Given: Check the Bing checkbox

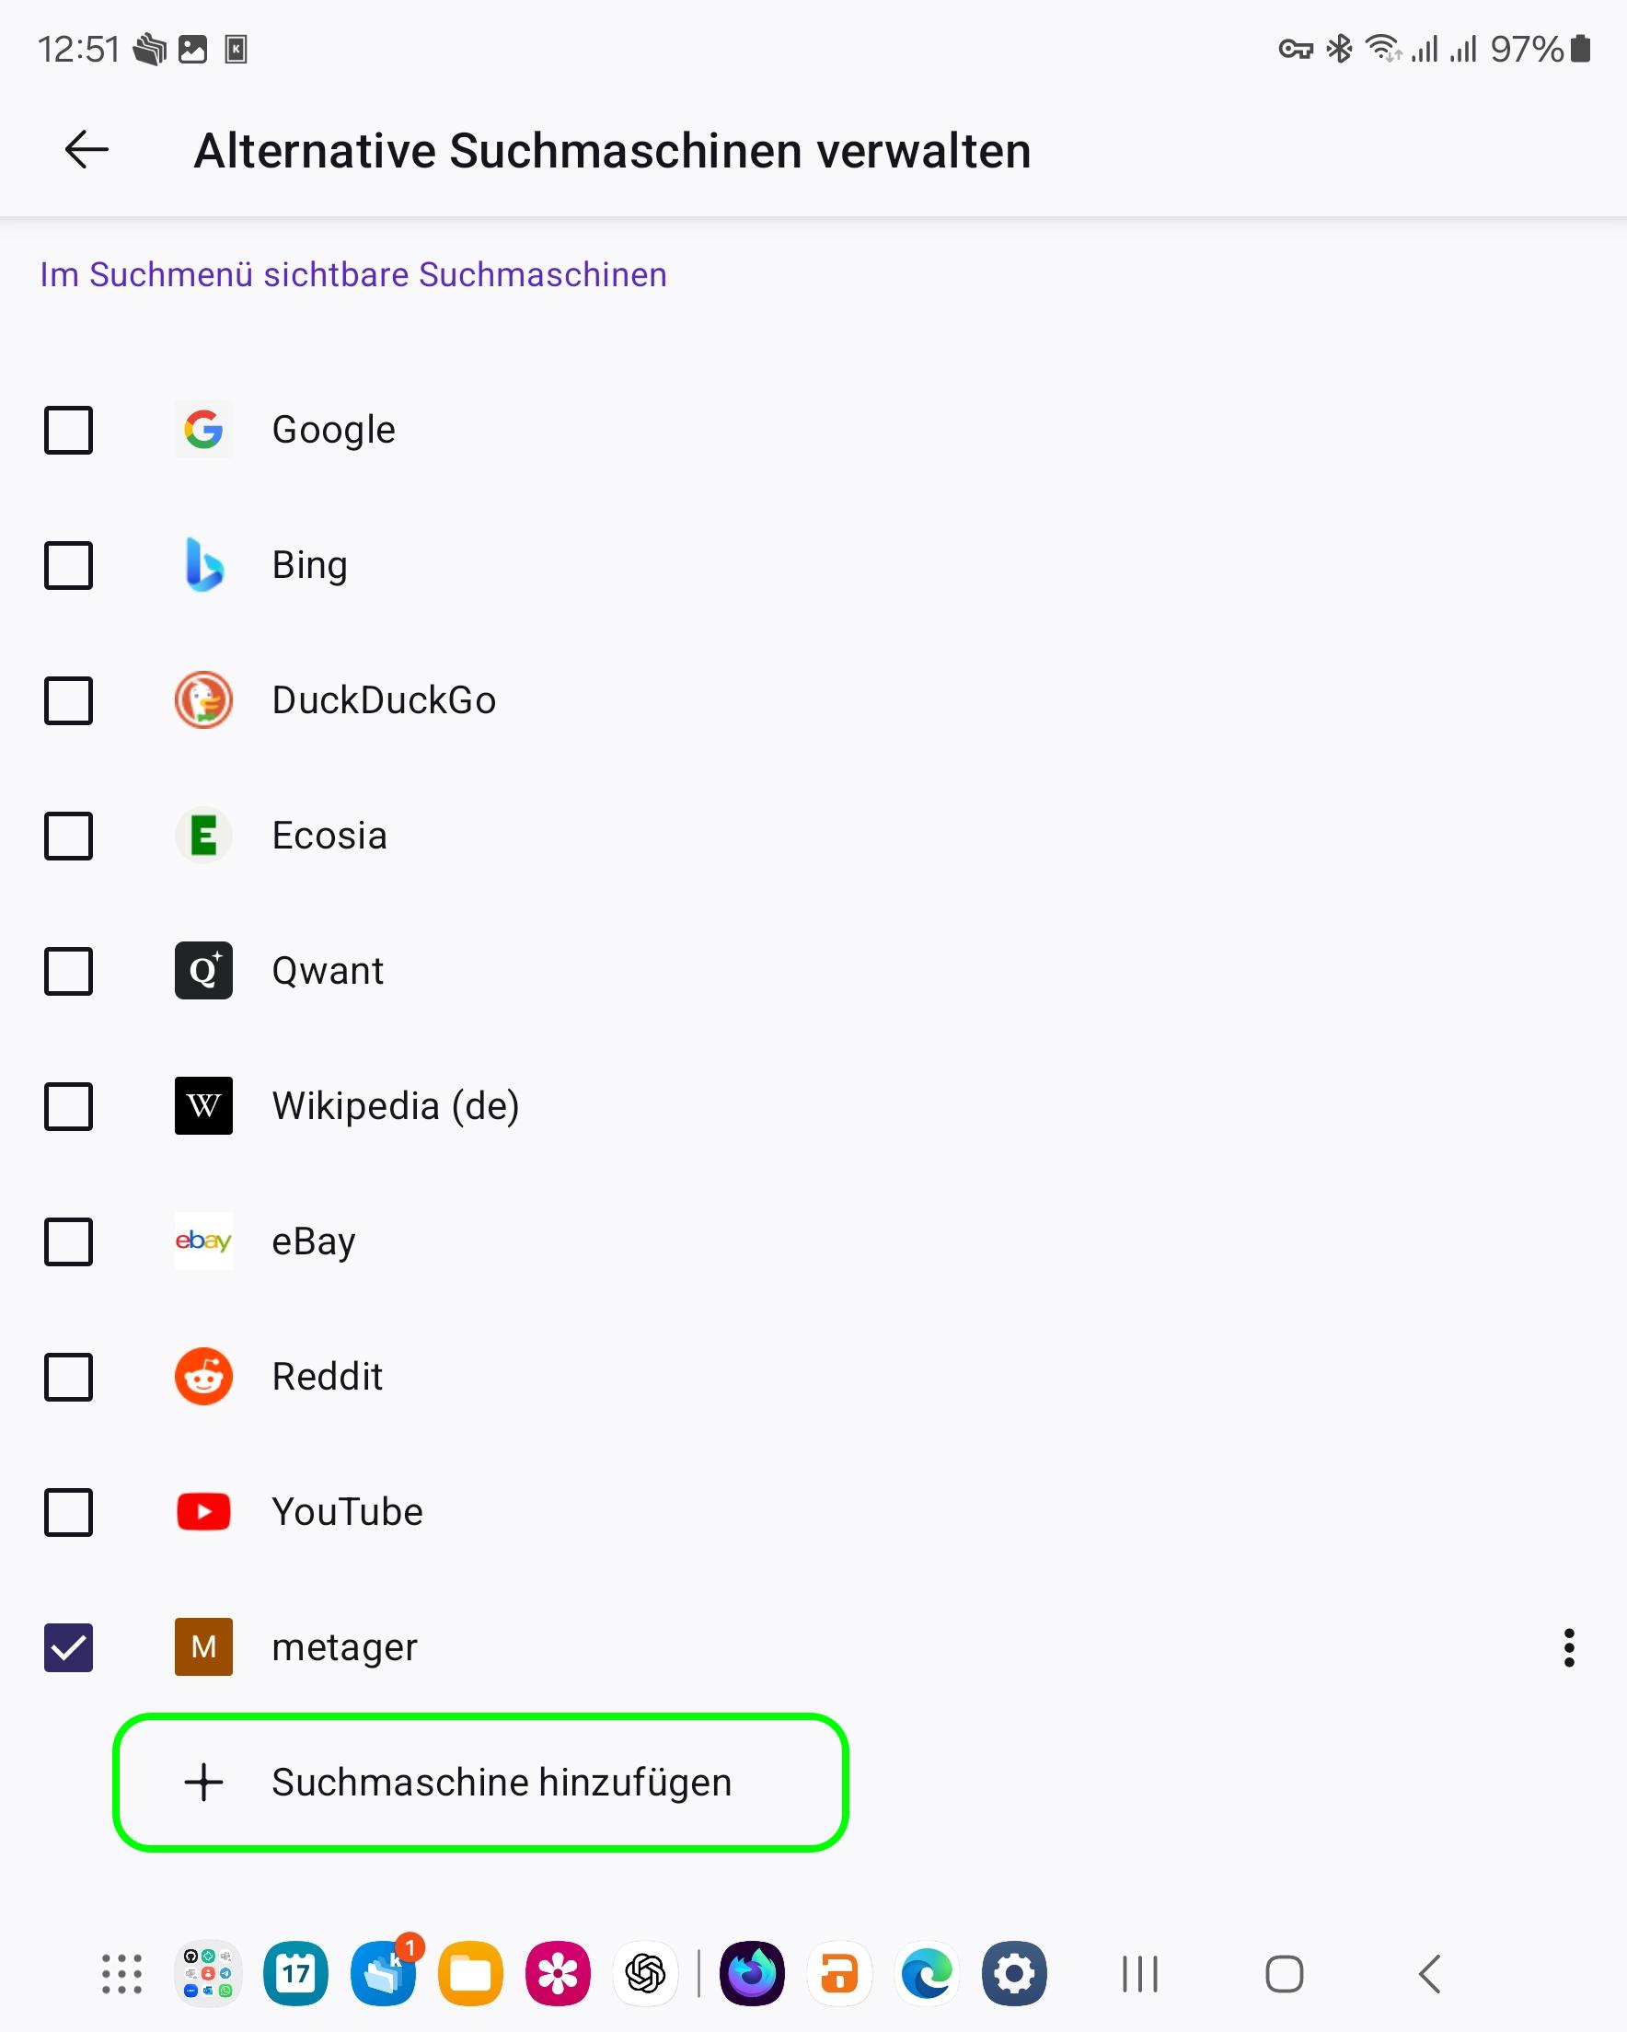Looking at the screenshot, I should pos(69,565).
